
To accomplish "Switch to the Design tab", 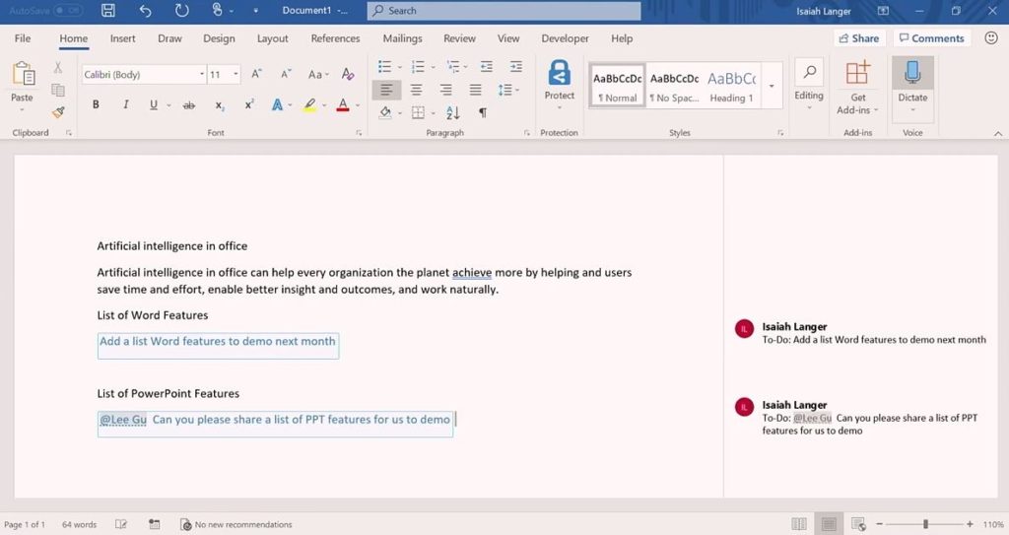I will (219, 38).
